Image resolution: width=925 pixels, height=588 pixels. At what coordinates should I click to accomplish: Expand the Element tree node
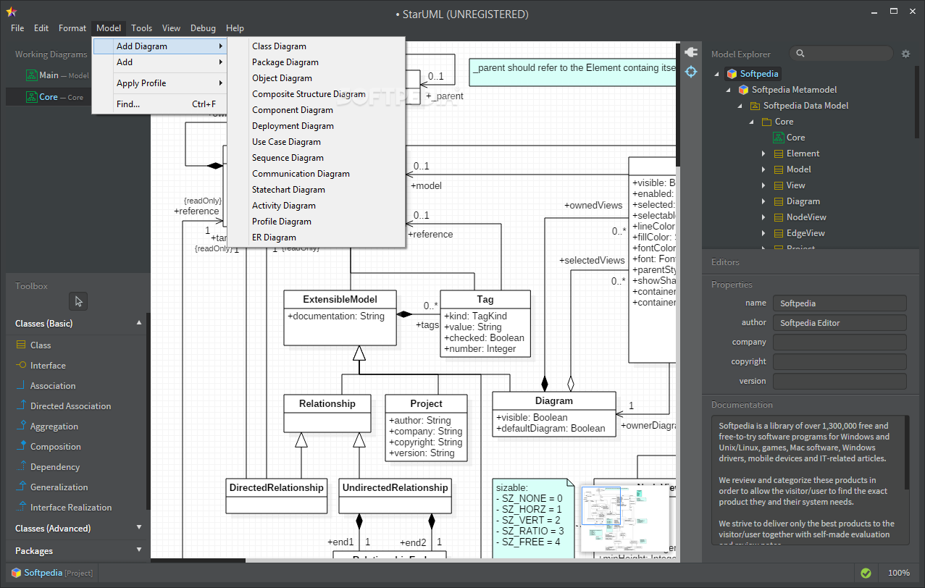point(763,154)
